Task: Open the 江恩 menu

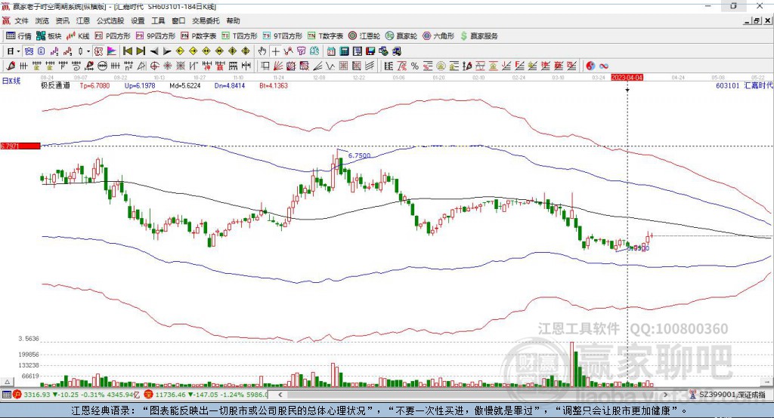Action: (x=83, y=20)
